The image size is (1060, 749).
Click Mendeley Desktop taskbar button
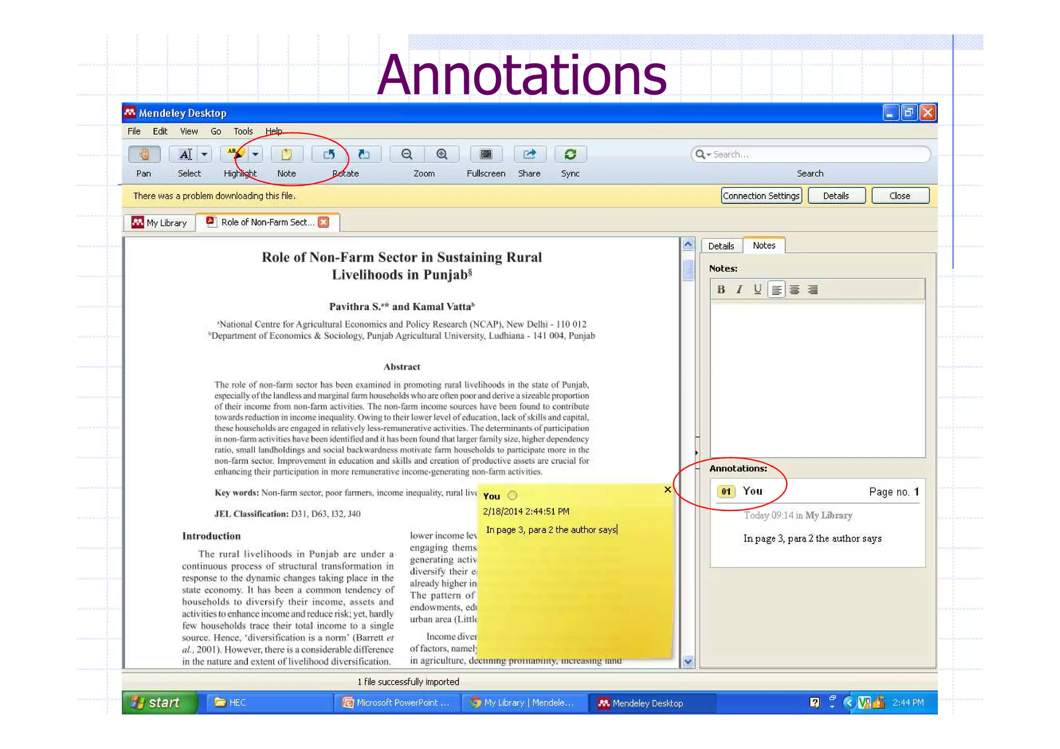point(652,703)
